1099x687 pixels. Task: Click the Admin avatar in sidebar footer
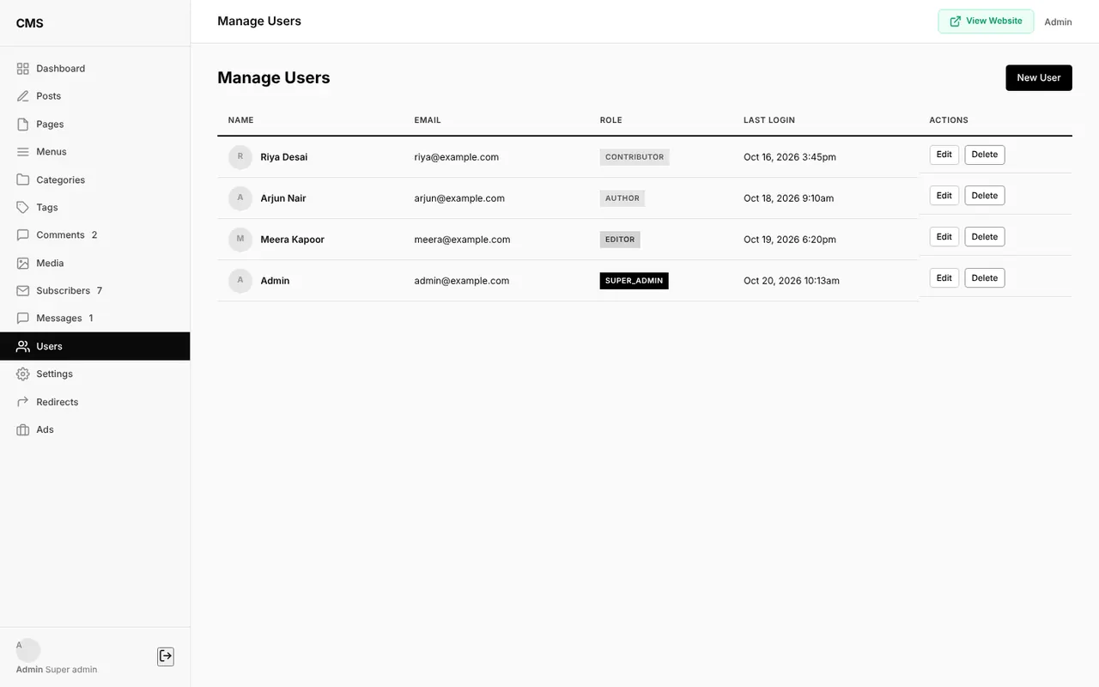click(x=28, y=650)
